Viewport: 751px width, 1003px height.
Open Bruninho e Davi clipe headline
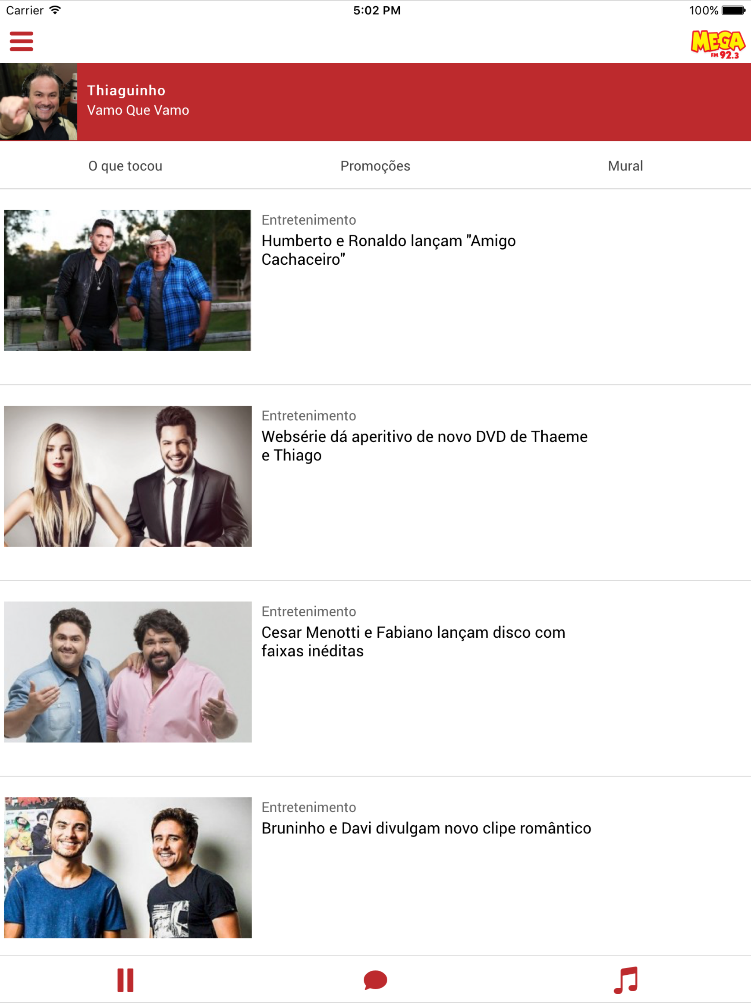(426, 828)
